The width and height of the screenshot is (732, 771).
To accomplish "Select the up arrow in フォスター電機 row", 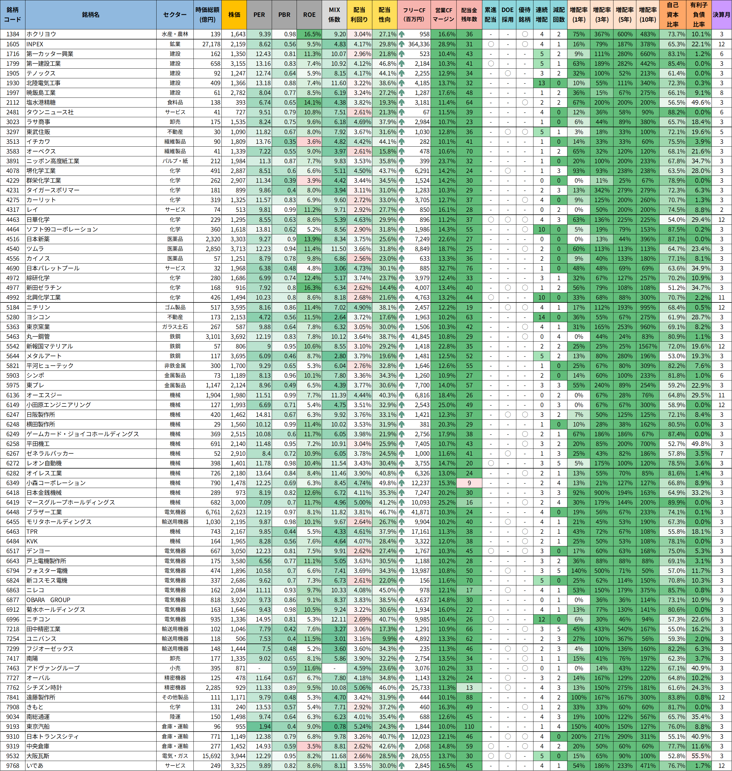I will 401,571.
